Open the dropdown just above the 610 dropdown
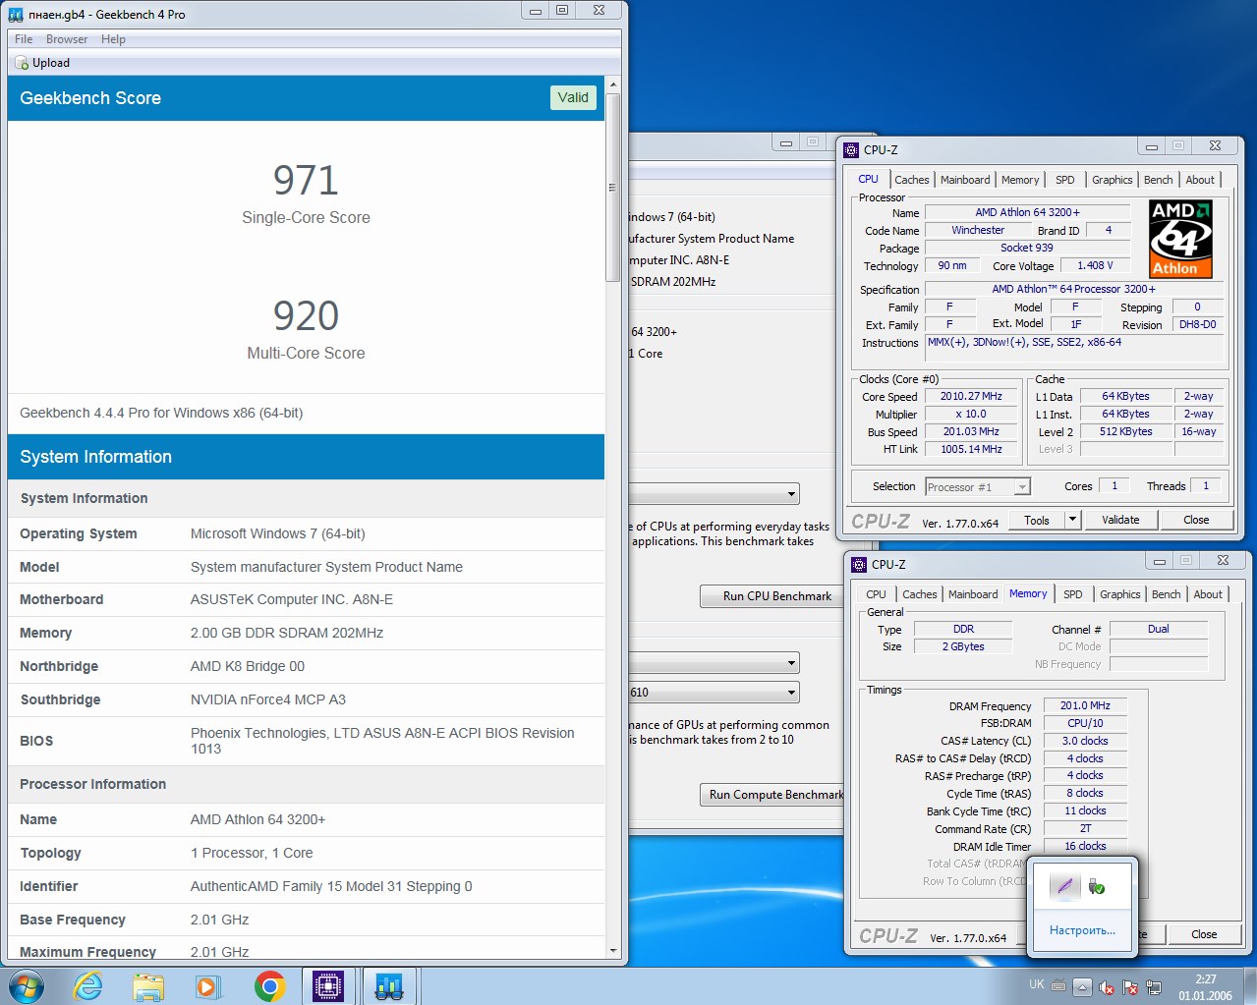 click(714, 664)
